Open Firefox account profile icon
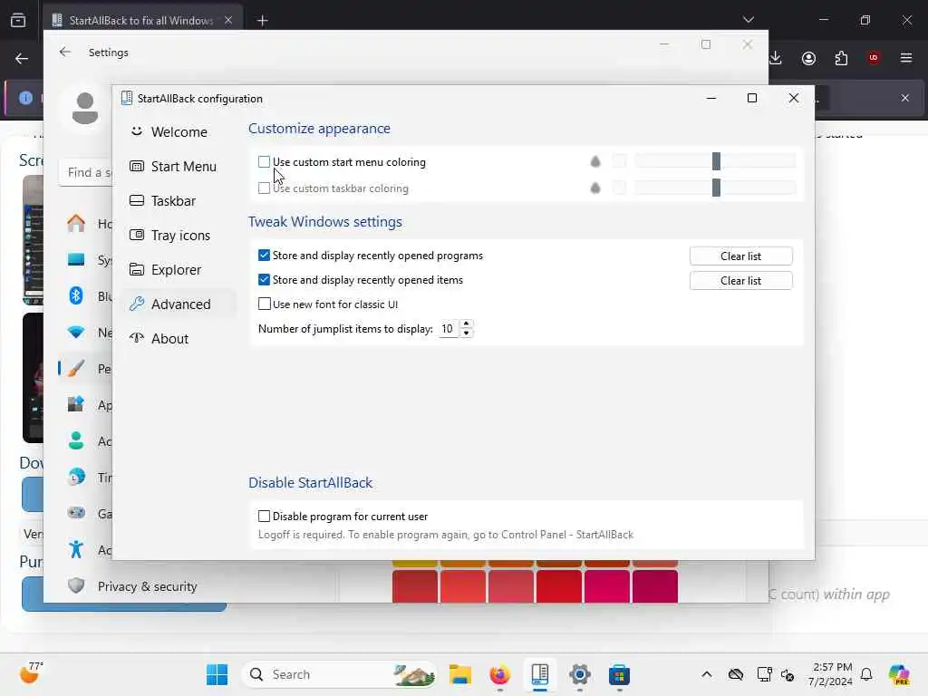Screen dimensions: 928x696 [808, 58]
